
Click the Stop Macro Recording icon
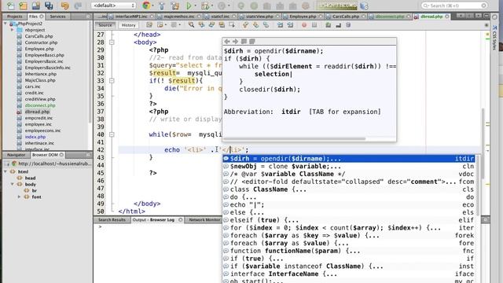pyautogui.click(x=314, y=25)
